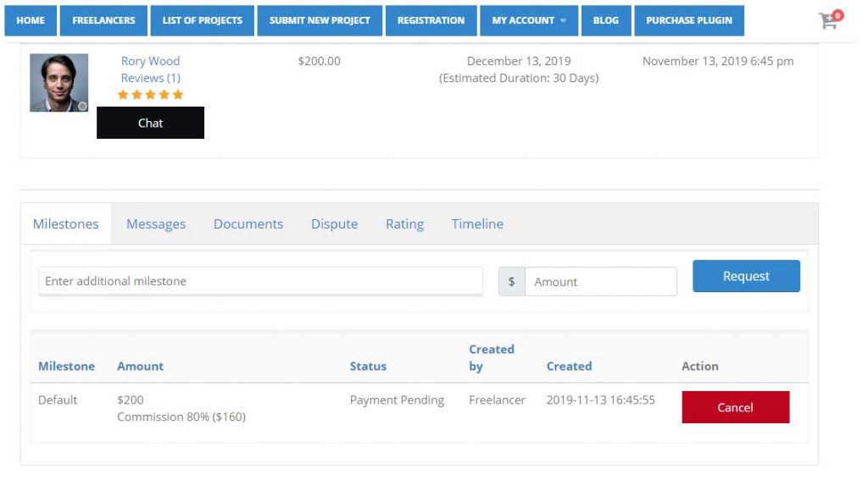Cancel the Default milestone
The height and width of the screenshot is (480, 868).
735,407
